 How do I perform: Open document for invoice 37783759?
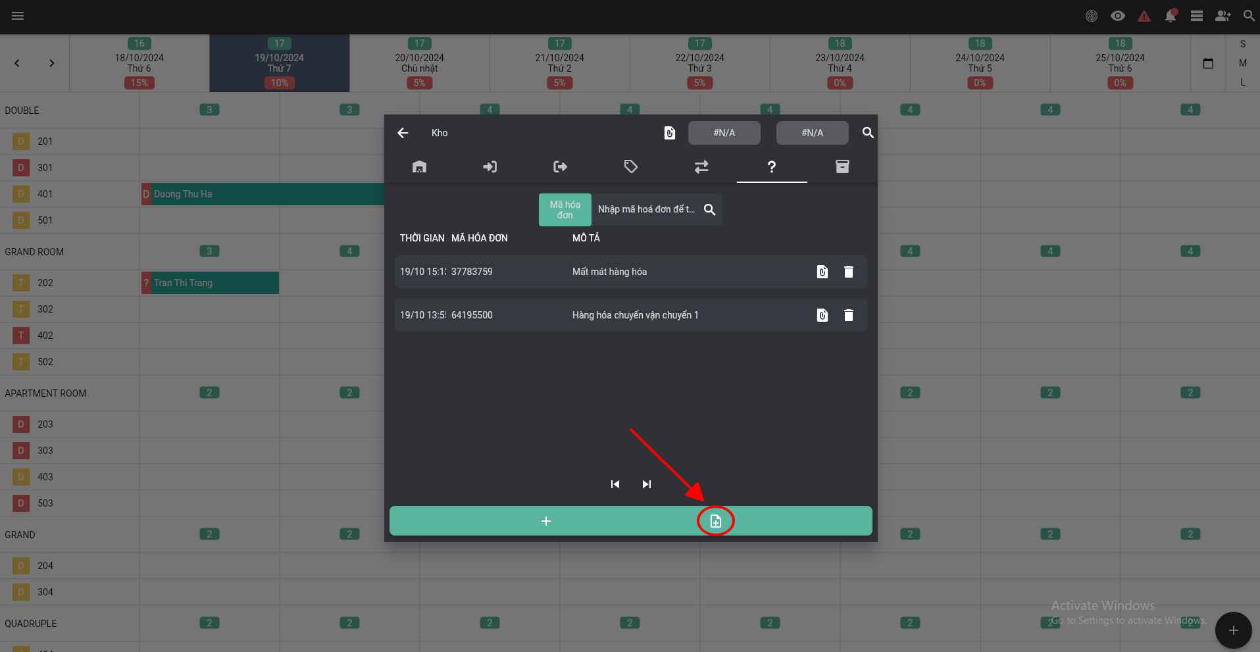822,272
